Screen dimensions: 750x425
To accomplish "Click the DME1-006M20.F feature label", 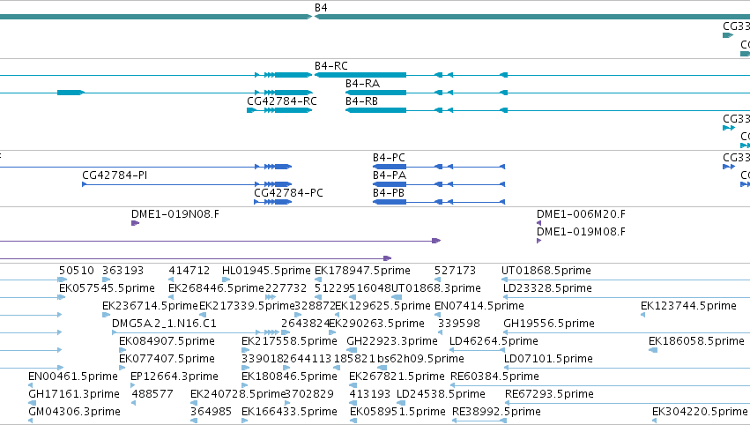I will click(581, 214).
